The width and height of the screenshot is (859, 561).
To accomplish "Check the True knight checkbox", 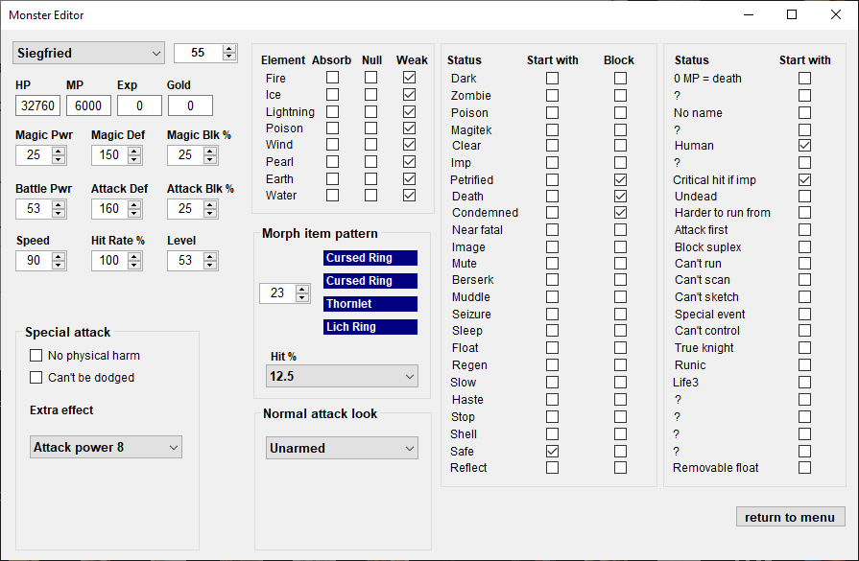I will pos(804,347).
